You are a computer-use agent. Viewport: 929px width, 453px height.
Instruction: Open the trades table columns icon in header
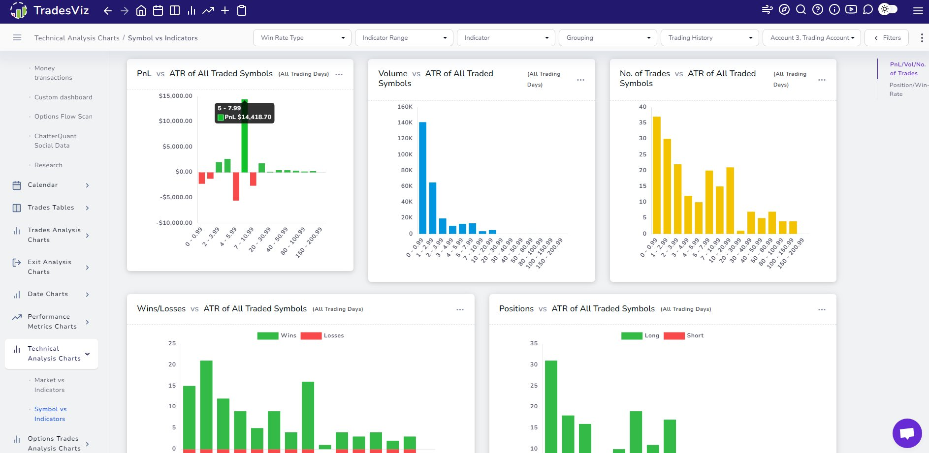175,10
